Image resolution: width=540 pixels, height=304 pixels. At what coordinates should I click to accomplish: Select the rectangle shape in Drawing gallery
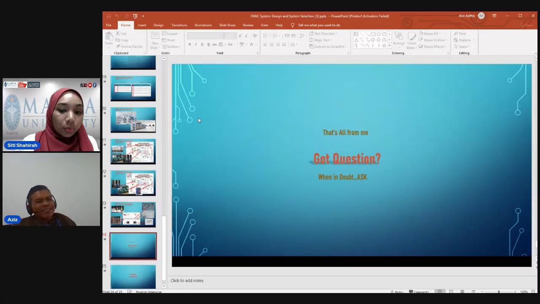pyautogui.click(x=373, y=34)
